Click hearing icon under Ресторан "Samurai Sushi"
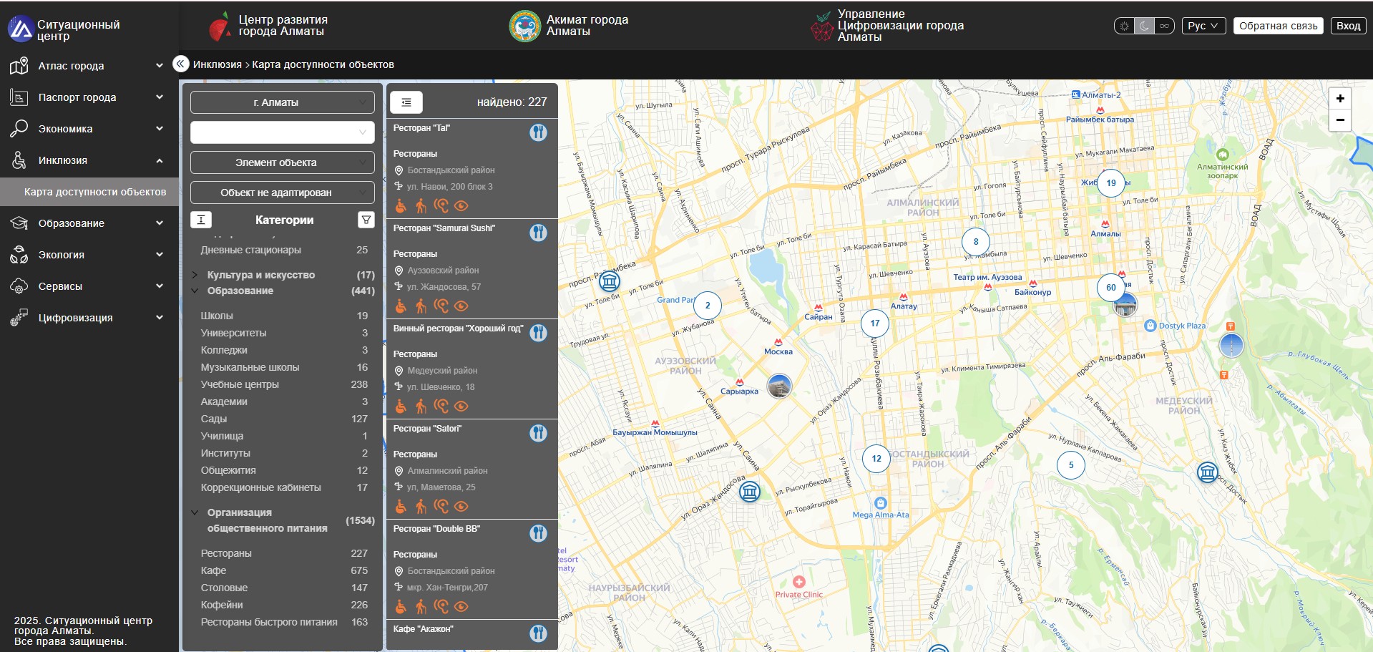This screenshot has width=1373, height=652. (441, 306)
